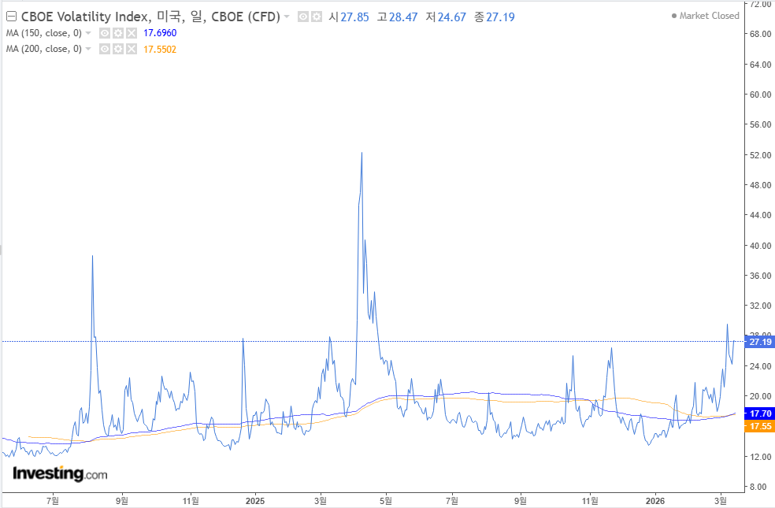Click the MA 150 value 17.6960

click(160, 33)
